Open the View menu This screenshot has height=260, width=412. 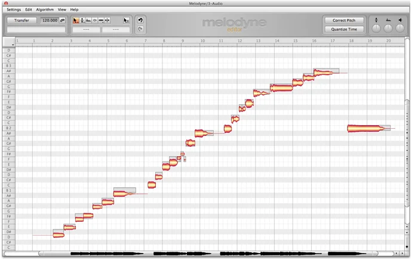[62, 10]
